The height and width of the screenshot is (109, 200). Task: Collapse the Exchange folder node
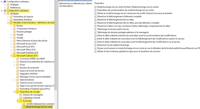[17, 101]
